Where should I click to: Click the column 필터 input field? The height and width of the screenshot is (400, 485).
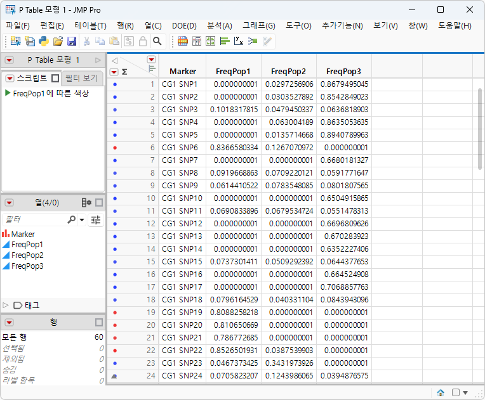(x=34, y=219)
